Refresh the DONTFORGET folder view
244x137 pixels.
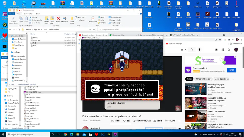tap(94, 30)
